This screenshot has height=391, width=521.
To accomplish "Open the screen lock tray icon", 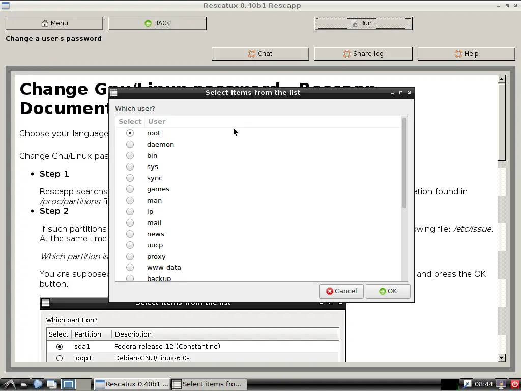I will coord(501,384).
